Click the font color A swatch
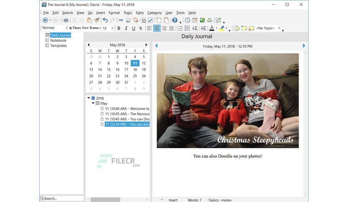 (212, 28)
